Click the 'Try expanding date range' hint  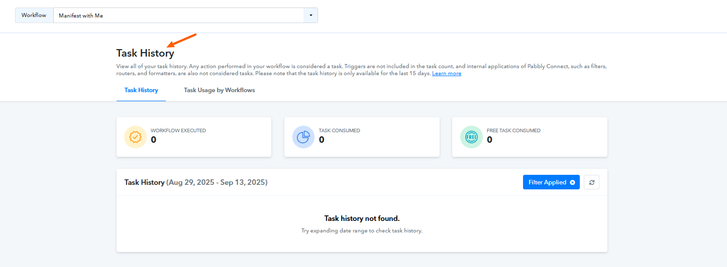tap(362, 231)
